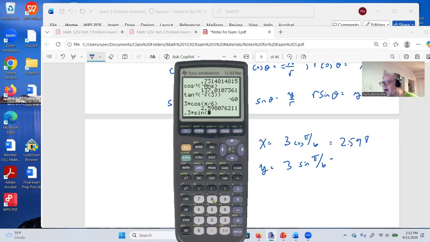Viewport: 430px width, 242px height.
Task: Click the calculator ALPHA key
Action: [186, 158]
